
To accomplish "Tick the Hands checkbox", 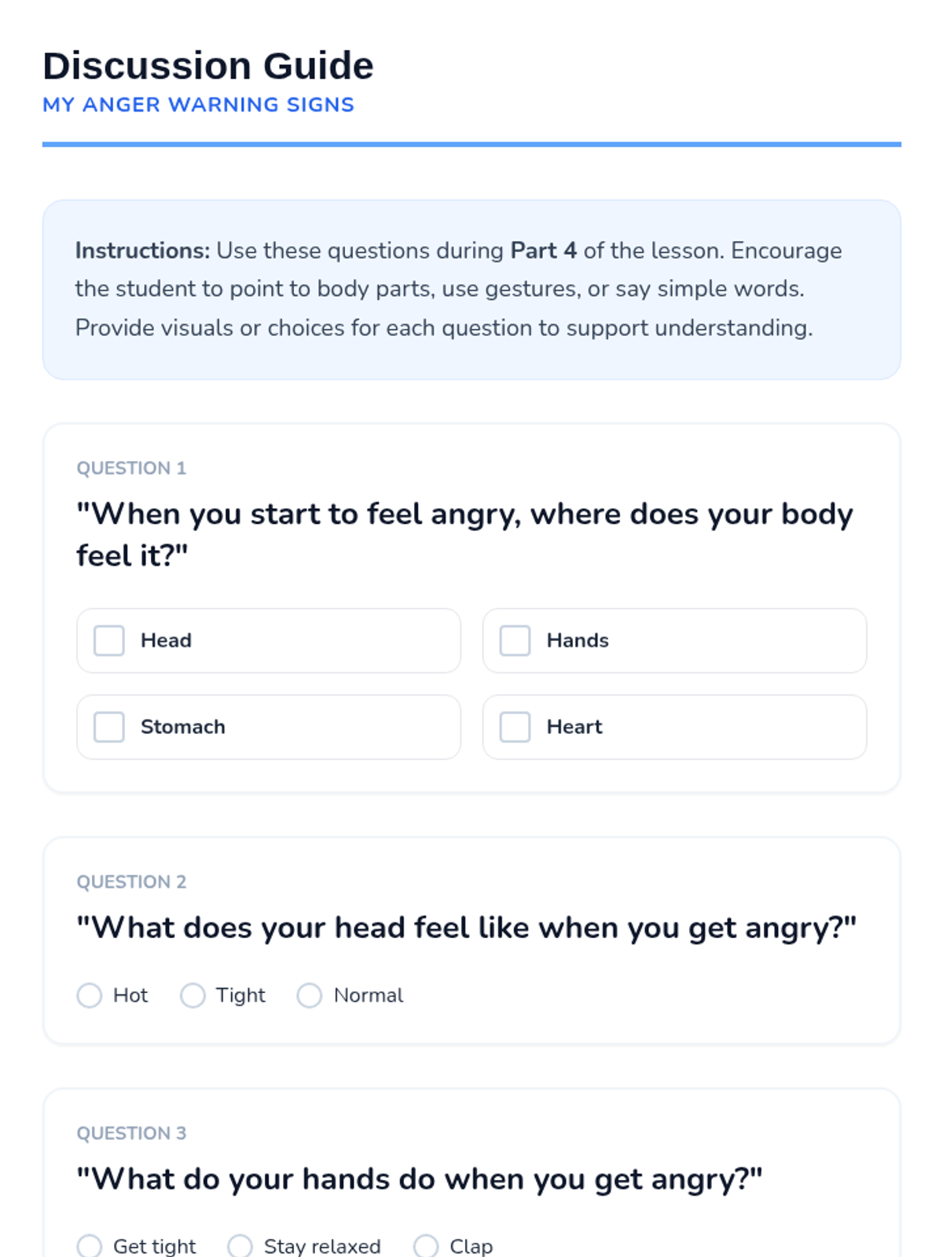I will 516,640.
